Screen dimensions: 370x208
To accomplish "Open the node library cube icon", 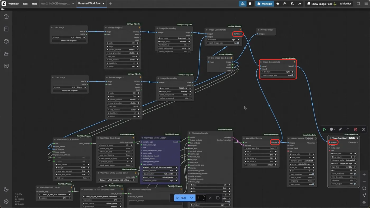I will (6, 41).
